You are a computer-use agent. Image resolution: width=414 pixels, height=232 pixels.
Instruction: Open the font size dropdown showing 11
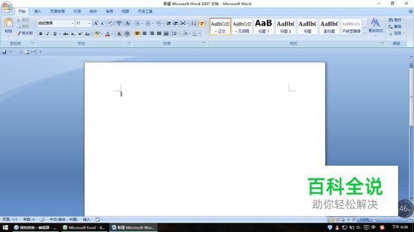[x=89, y=23]
